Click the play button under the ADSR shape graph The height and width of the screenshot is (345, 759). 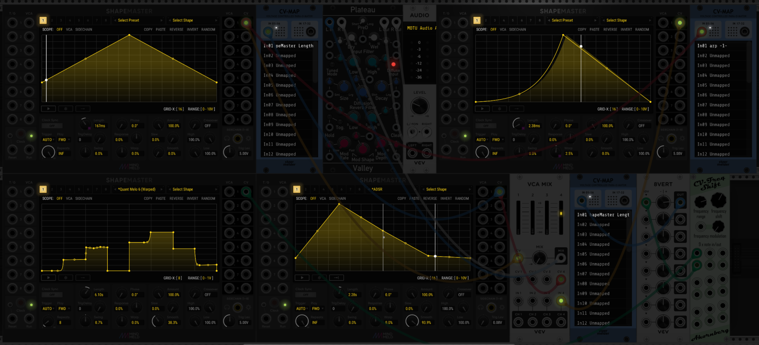pyautogui.click(x=302, y=277)
